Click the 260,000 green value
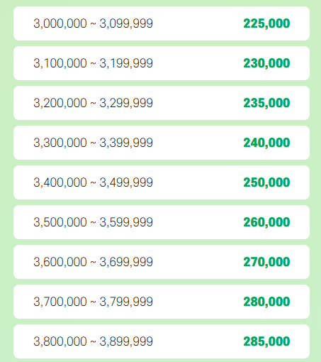Screen dimensions: 321x362 266,222
